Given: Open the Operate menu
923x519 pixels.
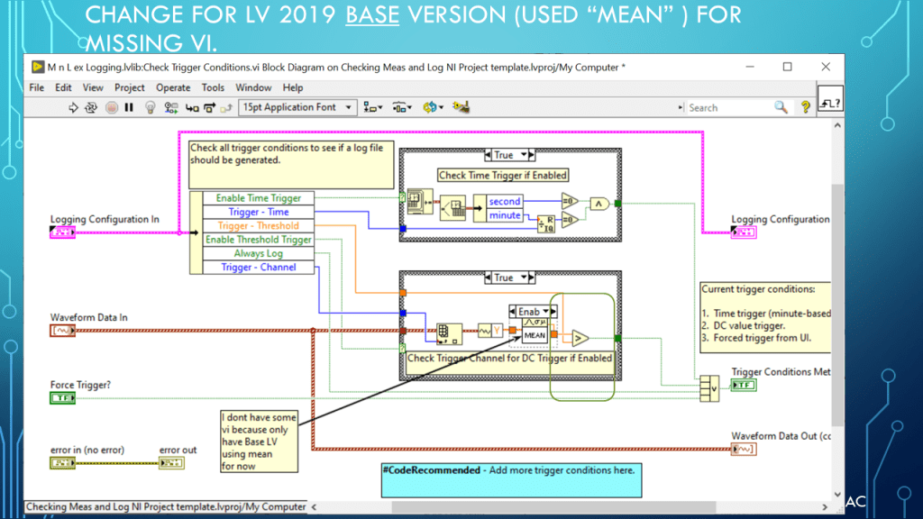Looking at the screenshot, I should (x=173, y=87).
